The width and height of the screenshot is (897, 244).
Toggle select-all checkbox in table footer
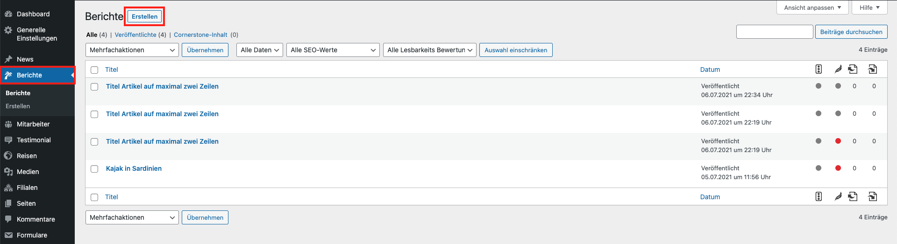point(94,197)
